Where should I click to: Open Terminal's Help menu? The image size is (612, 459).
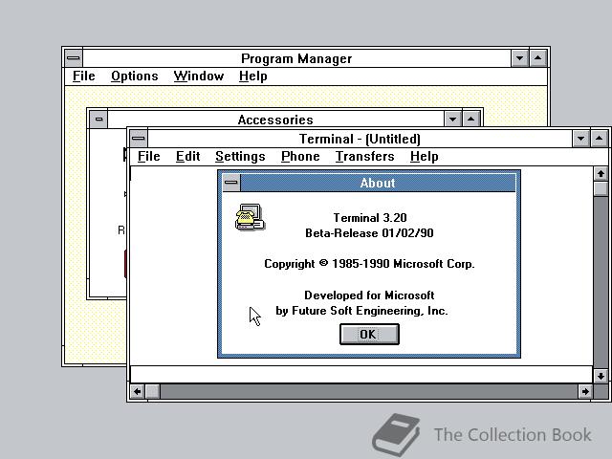[x=424, y=157]
